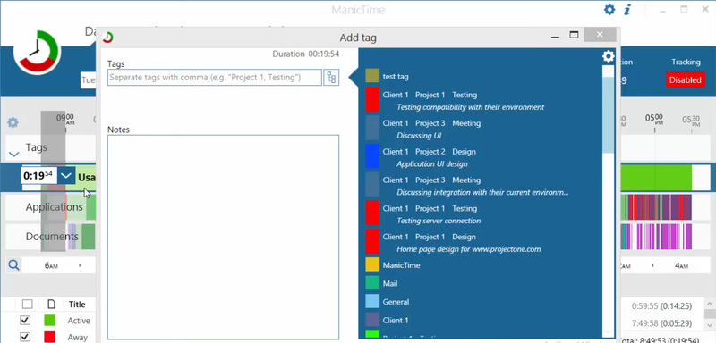716x343 pixels.
Task: Click the Away red color swatch
Action: point(50,337)
